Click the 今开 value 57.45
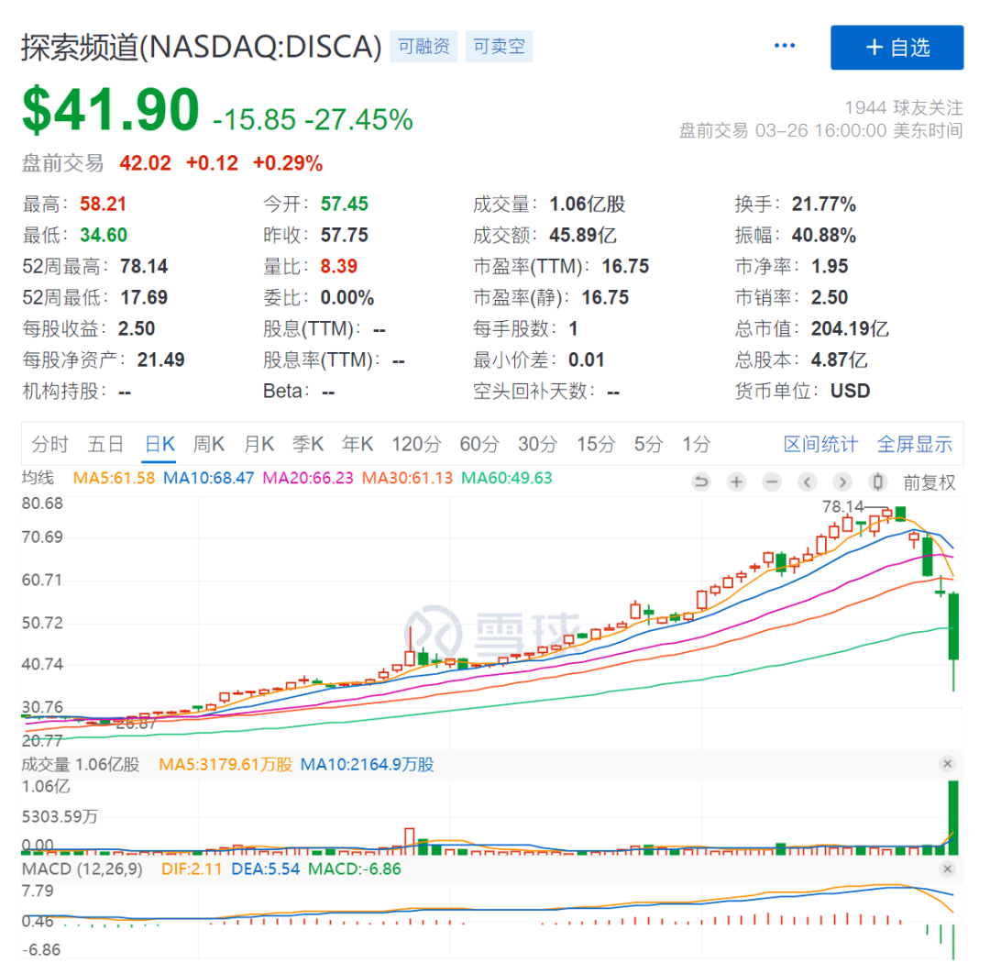 point(344,205)
